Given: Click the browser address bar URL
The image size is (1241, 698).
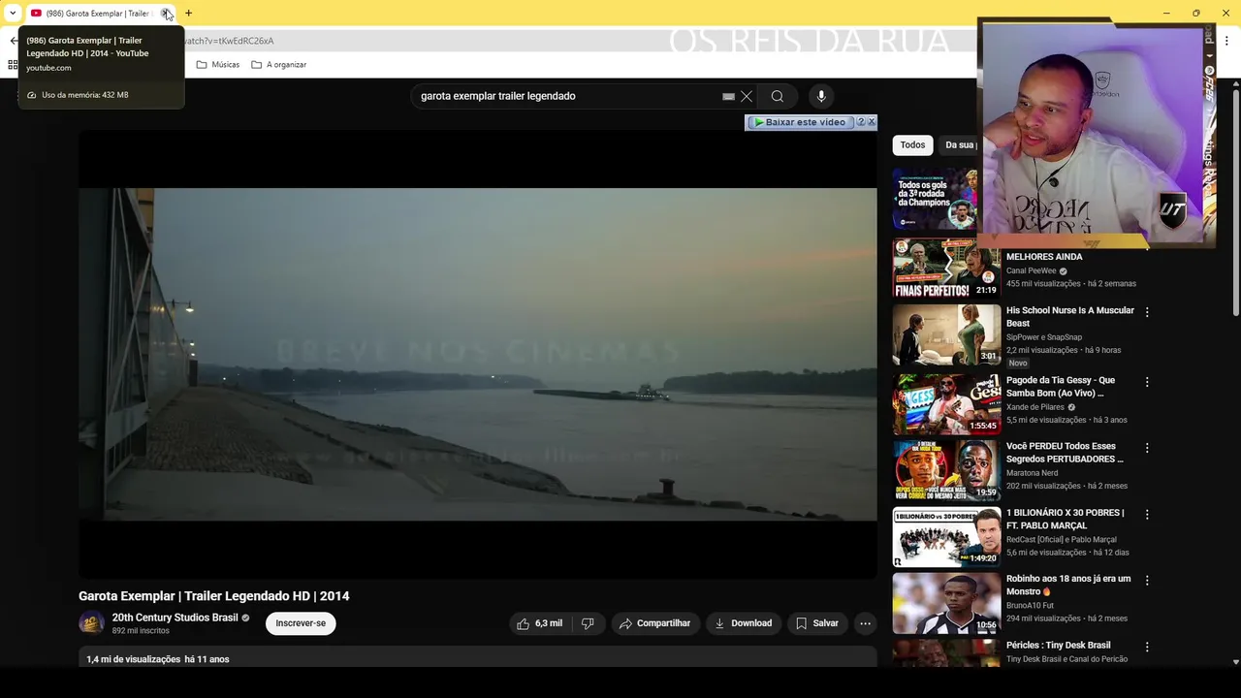Looking at the screenshot, I should tap(229, 41).
